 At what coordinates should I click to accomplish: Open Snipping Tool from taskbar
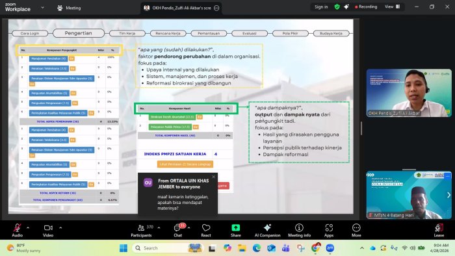300,248
